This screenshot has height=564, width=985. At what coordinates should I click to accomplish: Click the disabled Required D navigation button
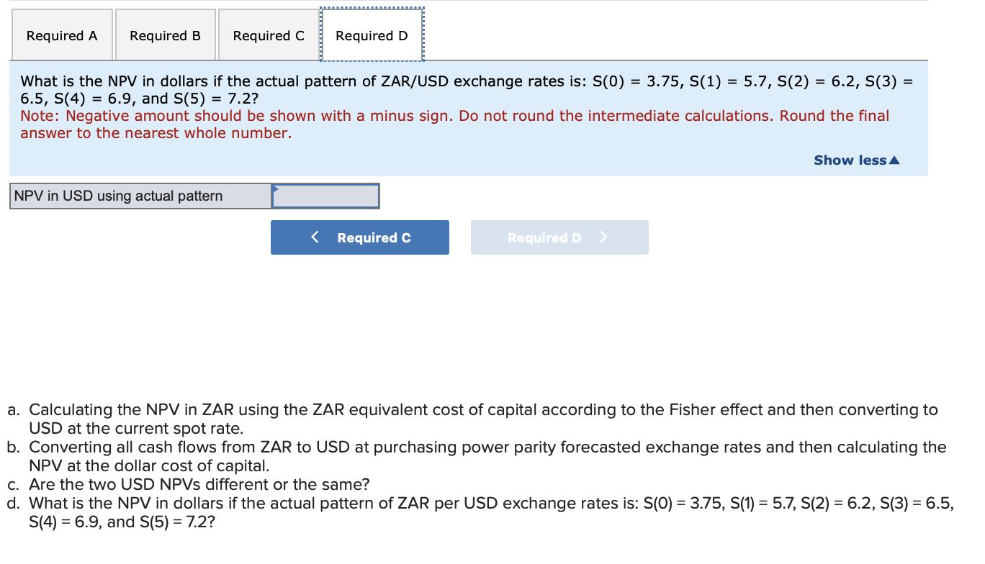(559, 237)
